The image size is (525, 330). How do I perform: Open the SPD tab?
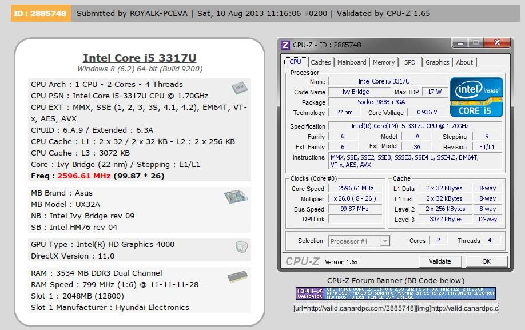click(409, 62)
